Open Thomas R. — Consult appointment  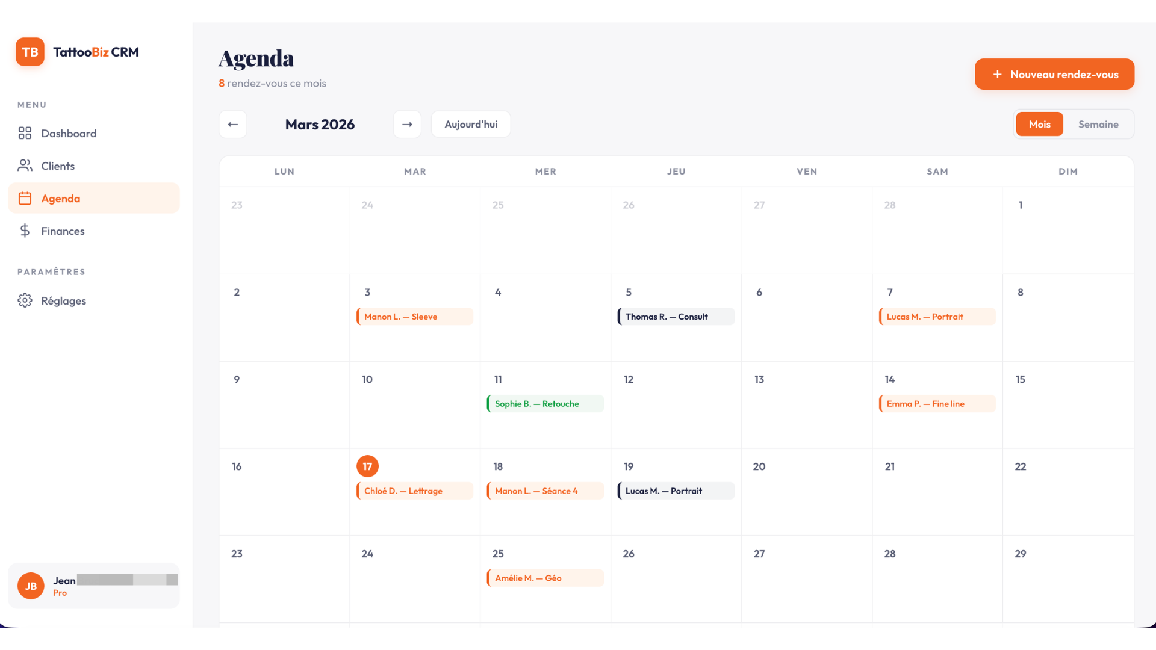coord(676,317)
